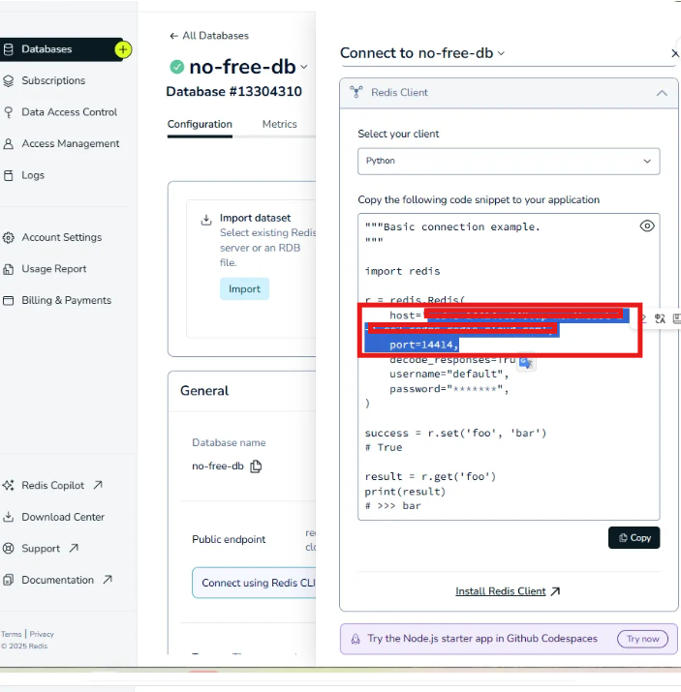Open Usage Report page
Viewport: 681px width, 692px height.
pyautogui.click(x=54, y=269)
